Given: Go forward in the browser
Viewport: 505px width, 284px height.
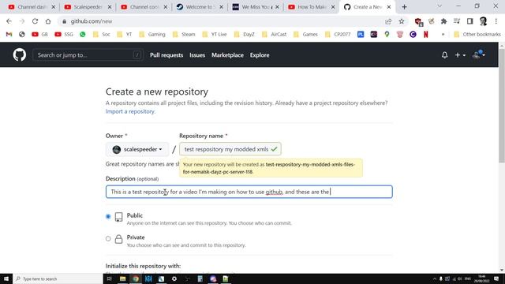Looking at the screenshot, I should (x=22, y=21).
